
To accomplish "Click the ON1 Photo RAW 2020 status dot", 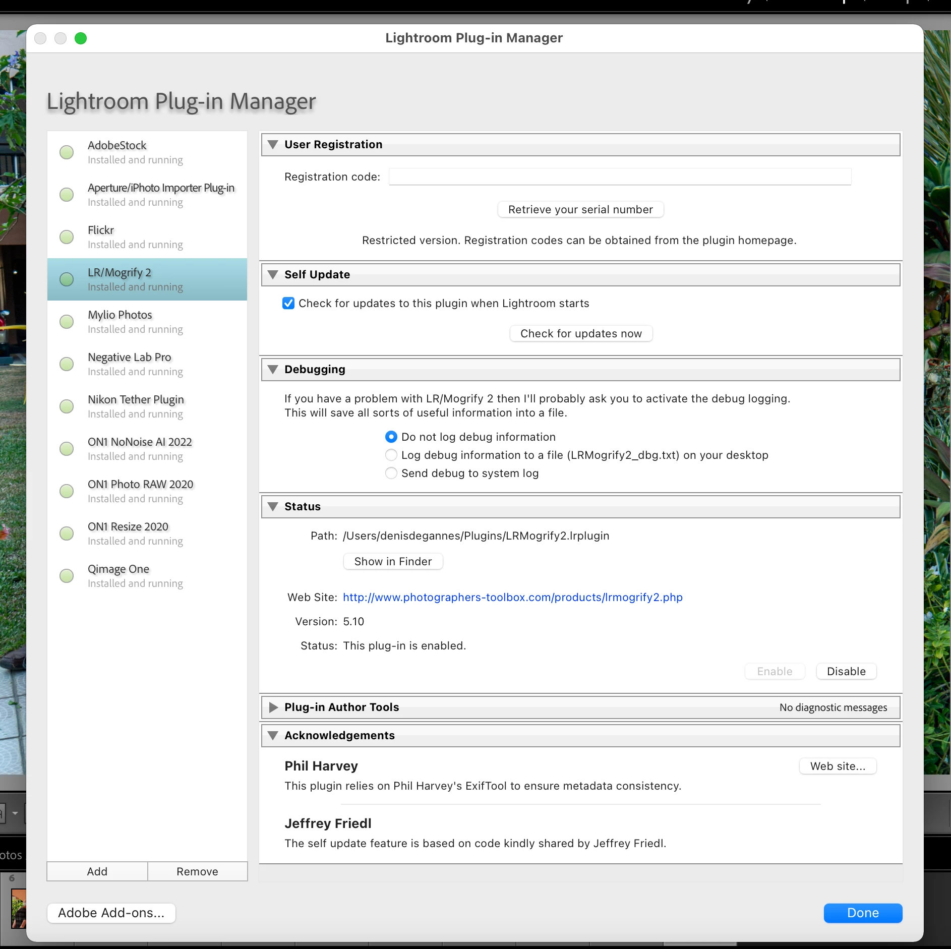I will pyautogui.click(x=67, y=491).
